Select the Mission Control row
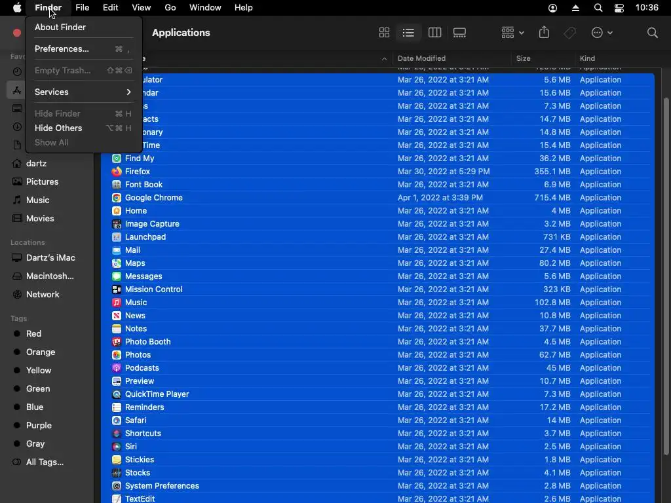Screen dimensions: 671x503 point(377,289)
